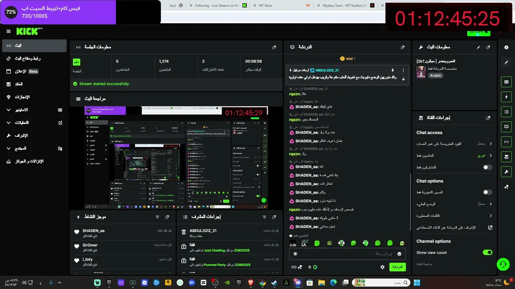Open العائد in the sidebar
Screen dimensions: 515x289
(34, 84)
